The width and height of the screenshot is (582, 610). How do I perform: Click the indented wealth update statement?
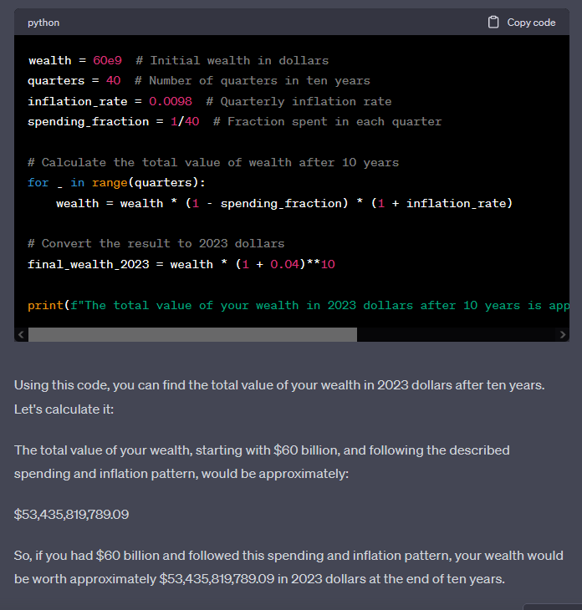point(283,203)
